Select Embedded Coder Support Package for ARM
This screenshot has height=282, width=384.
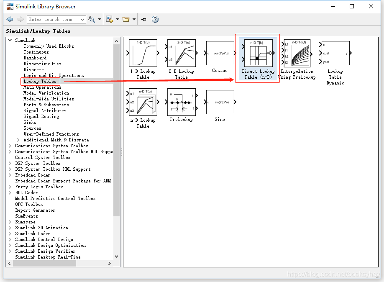coord(63,181)
